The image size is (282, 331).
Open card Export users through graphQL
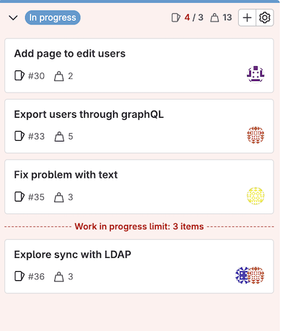point(139,126)
